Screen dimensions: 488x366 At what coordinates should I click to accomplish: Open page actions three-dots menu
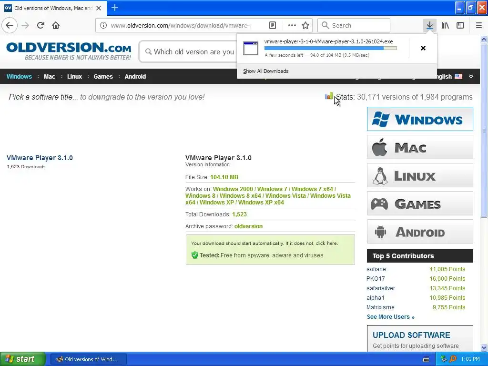tap(292, 25)
